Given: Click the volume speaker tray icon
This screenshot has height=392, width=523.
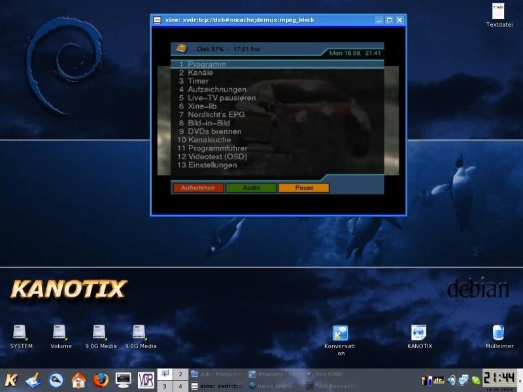Looking at the screenshot, I should pos(451,380).
